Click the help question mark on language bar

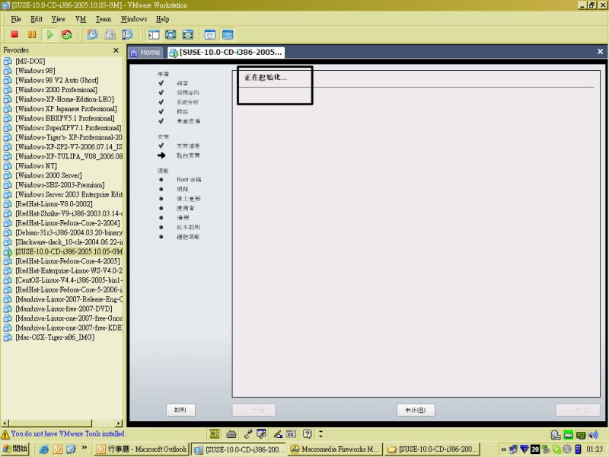pyautogui.click(x=308, y=433)
